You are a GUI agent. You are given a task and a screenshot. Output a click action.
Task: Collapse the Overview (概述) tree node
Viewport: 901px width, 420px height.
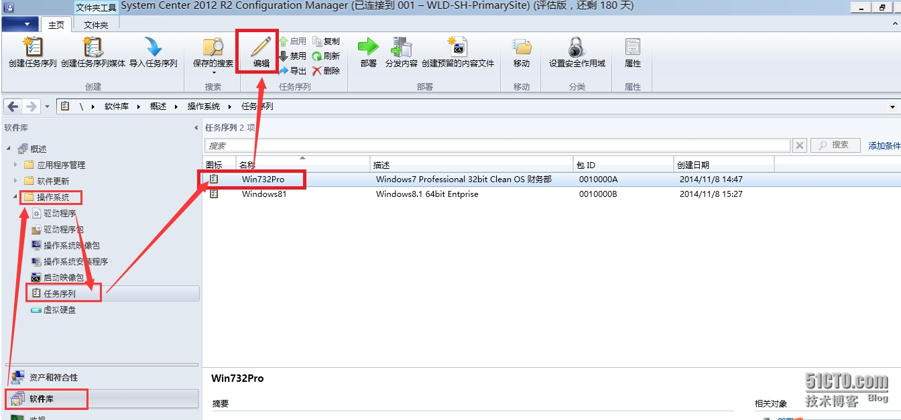click(9, 149)
